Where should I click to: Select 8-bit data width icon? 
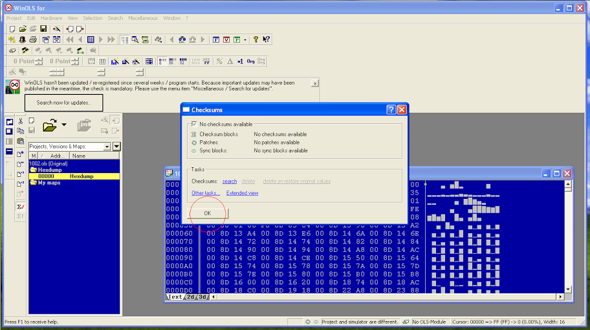162,61
